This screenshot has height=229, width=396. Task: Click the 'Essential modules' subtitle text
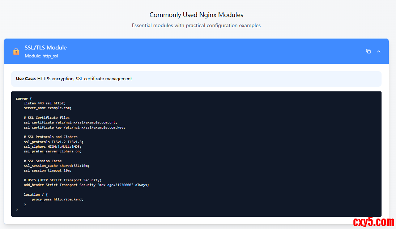(x=196, y=26)
